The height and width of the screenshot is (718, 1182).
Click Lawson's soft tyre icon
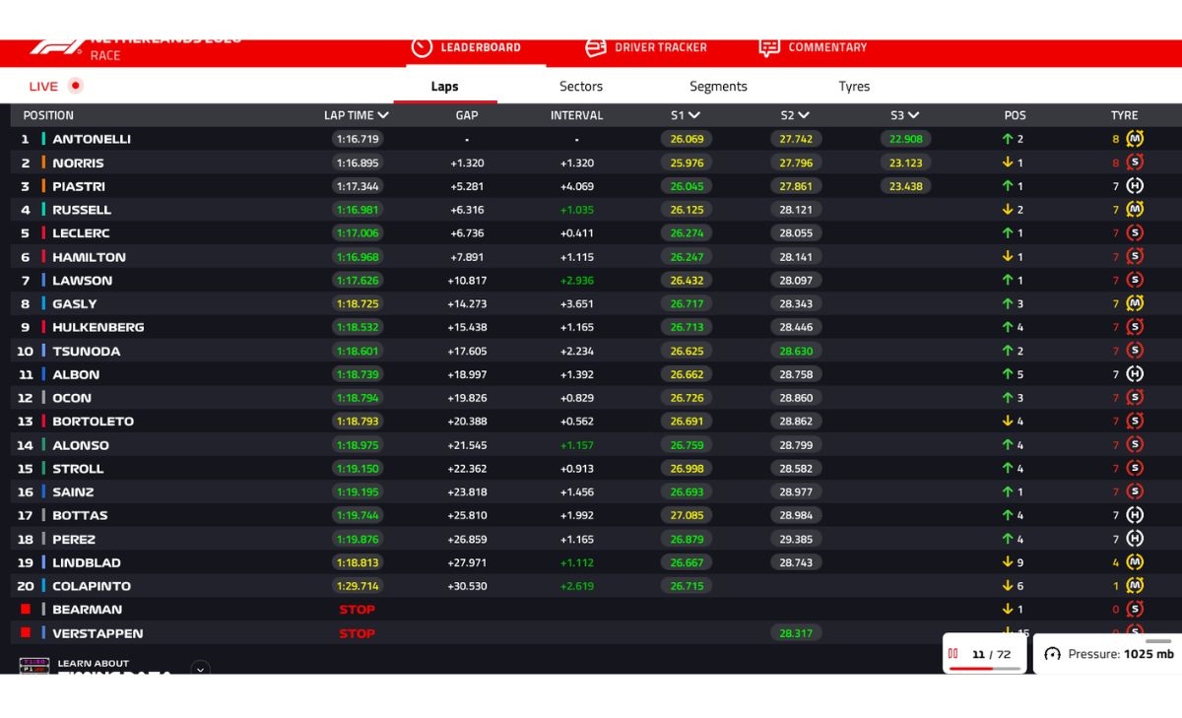click(1135, 280)
